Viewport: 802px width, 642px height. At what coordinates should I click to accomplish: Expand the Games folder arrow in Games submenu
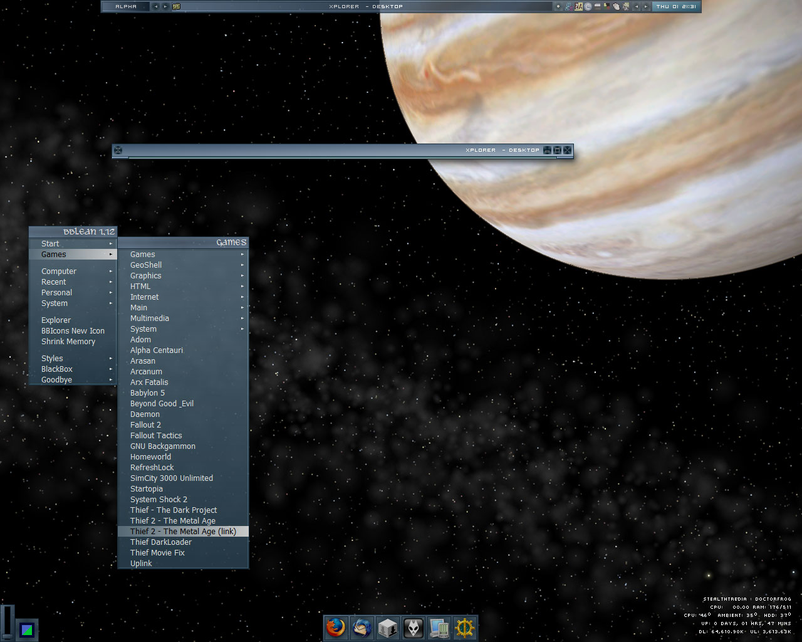tap(242, 255)
